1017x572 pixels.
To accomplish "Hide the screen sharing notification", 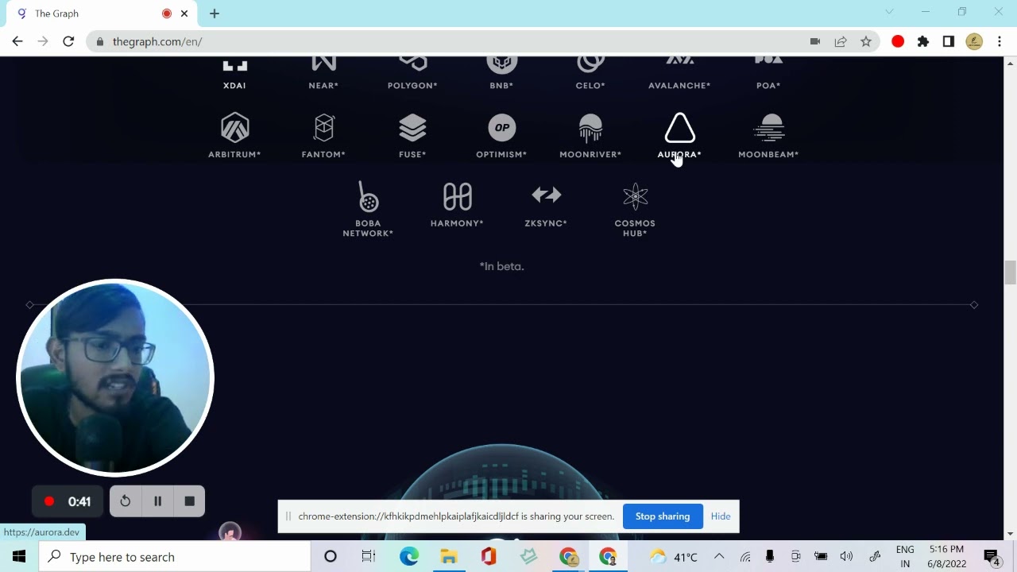I will pyautogui.click(x=721, y=516).
